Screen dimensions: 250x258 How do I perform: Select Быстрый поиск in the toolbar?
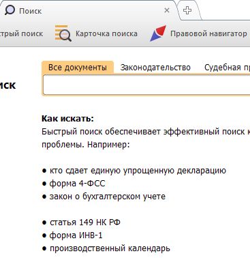[21, 33]
